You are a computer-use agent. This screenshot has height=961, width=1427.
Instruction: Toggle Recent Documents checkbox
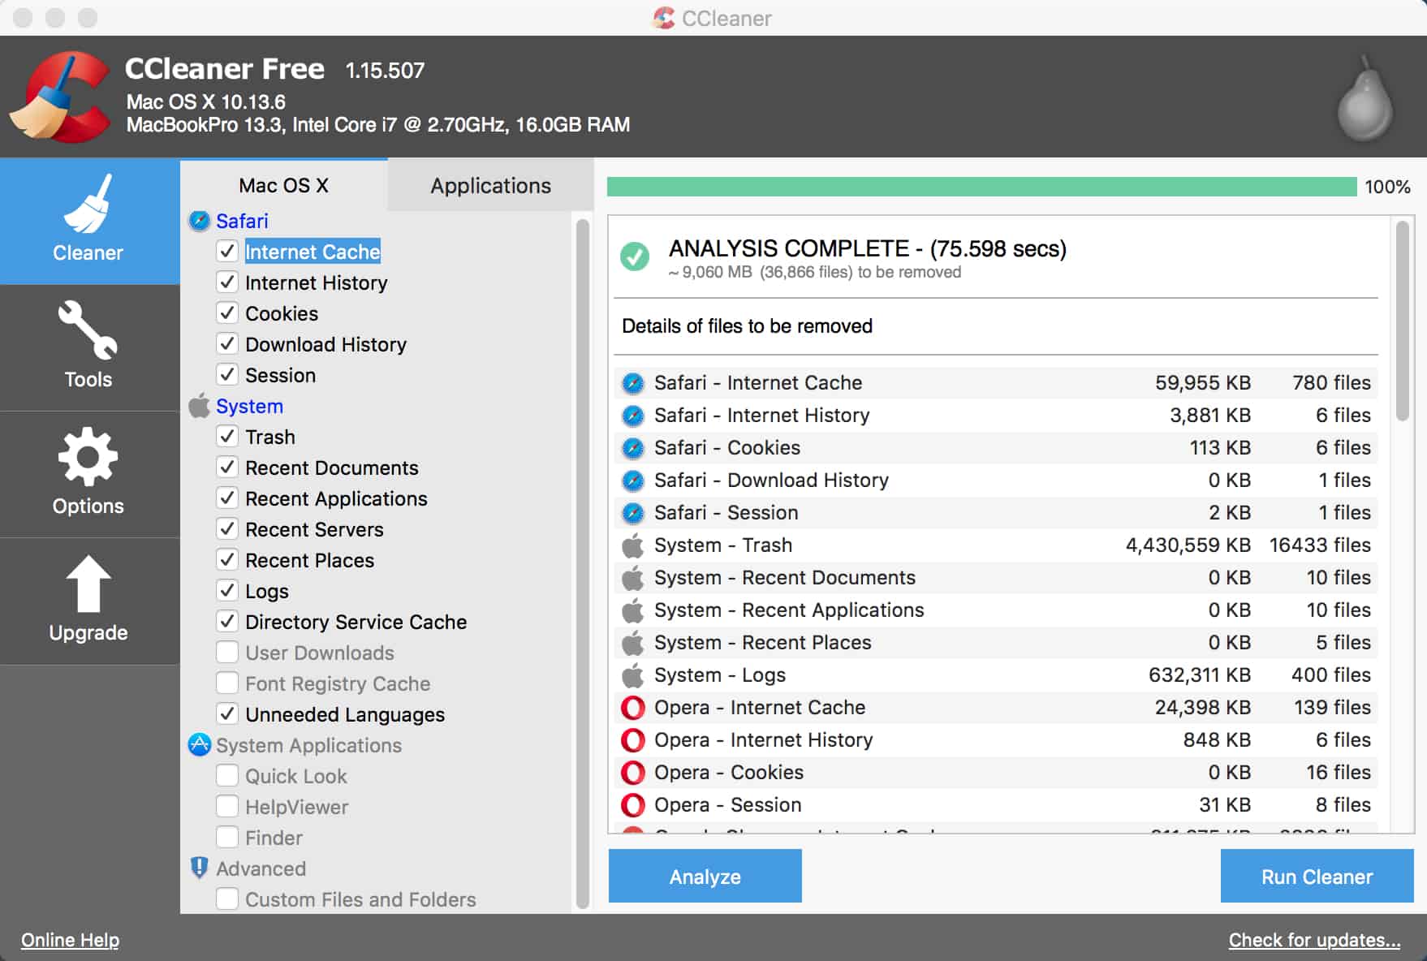click(227, 467)
